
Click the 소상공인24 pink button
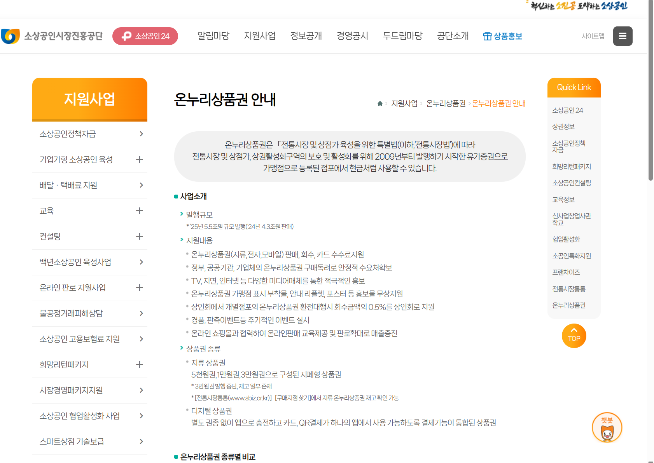point(145,36)
